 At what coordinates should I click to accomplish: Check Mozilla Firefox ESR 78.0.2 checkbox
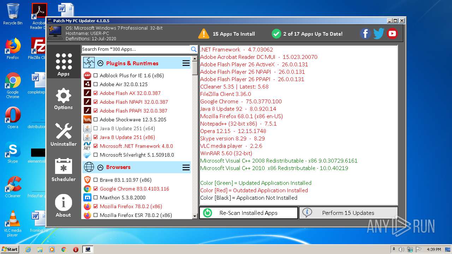tap(96, 215)
